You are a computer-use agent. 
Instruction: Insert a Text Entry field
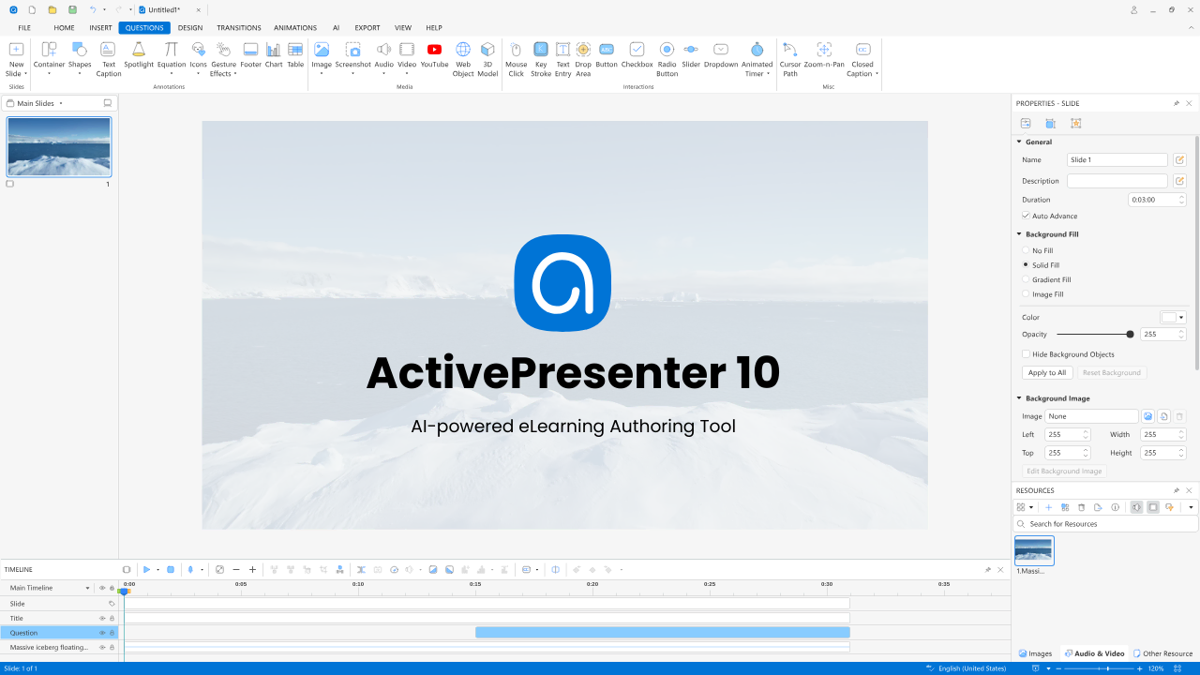562,58
